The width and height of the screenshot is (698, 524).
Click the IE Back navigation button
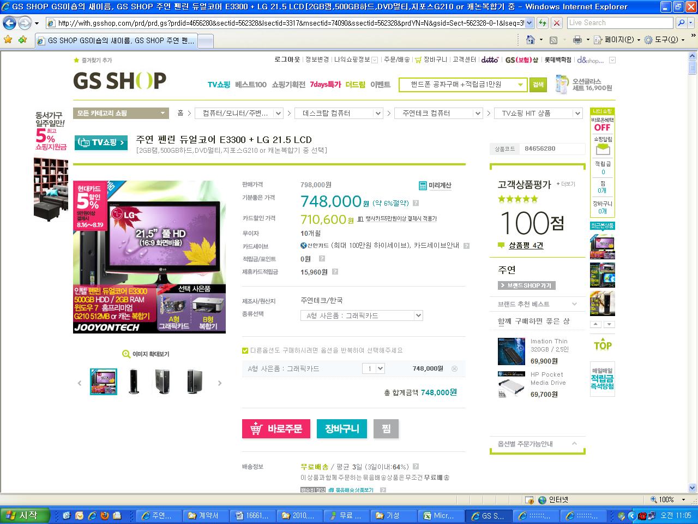pyautogui.click(x=9, y=23)
